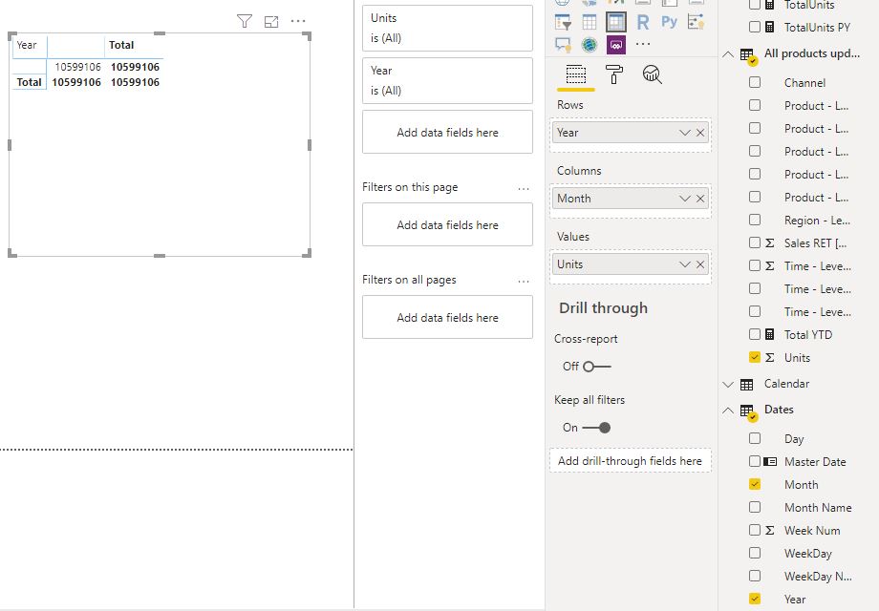Open focus mode for the matrix visual
This screenshot has height=611, width=879.
(271, 21)
